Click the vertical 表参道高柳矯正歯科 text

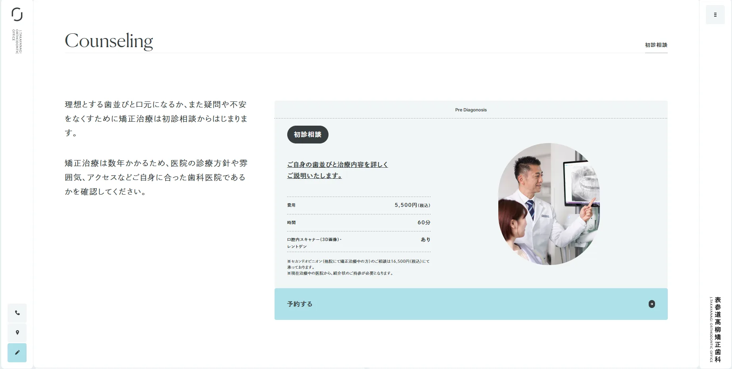tap(718, 330)
